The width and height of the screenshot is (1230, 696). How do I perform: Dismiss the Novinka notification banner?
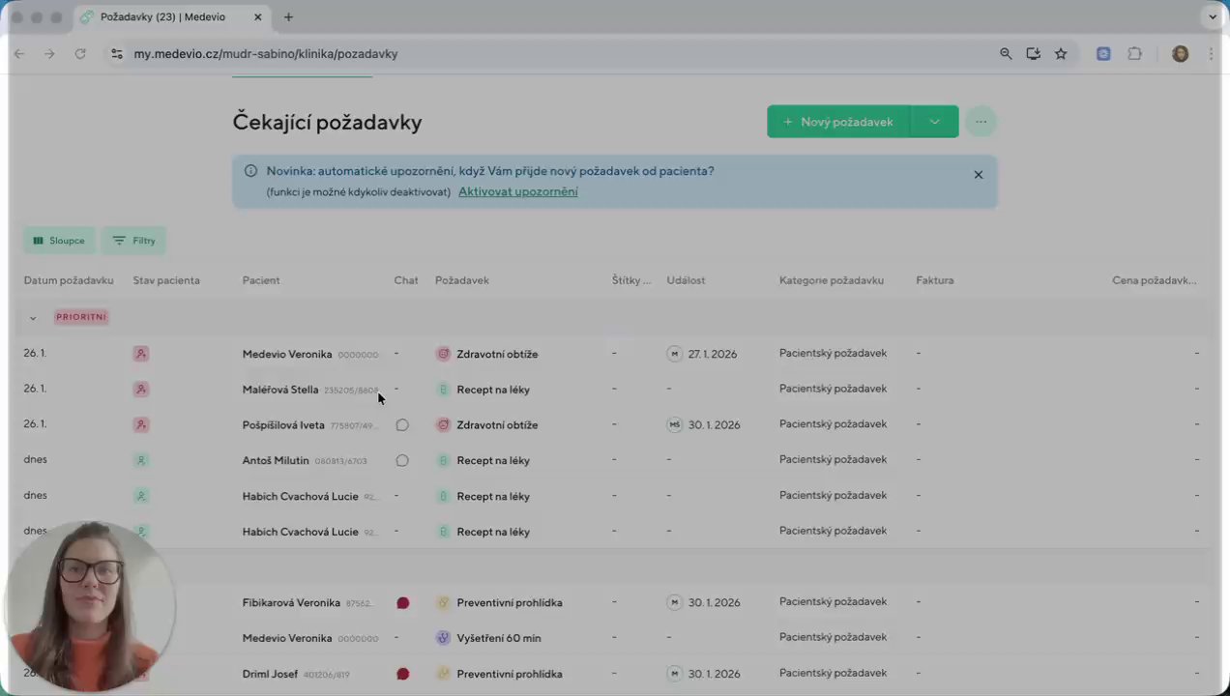click(978, 175)
